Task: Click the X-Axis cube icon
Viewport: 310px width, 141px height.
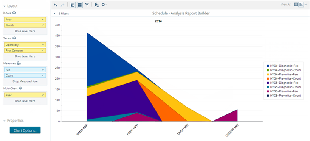Action: click(14, 13)
